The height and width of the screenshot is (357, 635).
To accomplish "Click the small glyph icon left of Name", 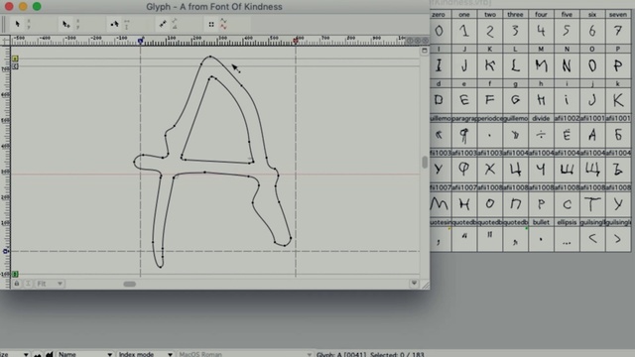I will [x=38, y=354].
